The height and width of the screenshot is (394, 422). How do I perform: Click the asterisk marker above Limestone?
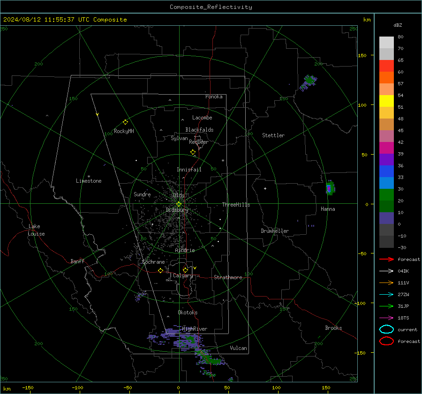click(89, 177)
